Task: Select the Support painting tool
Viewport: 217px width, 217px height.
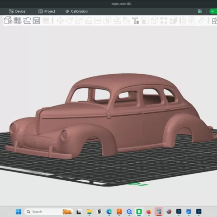Action: [117, 21]
